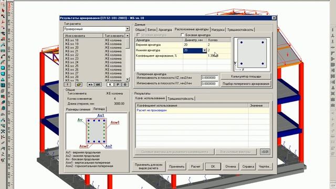336x189 pixels.
Task: Select list row ЖБ эл. 20
Action: 94,48
